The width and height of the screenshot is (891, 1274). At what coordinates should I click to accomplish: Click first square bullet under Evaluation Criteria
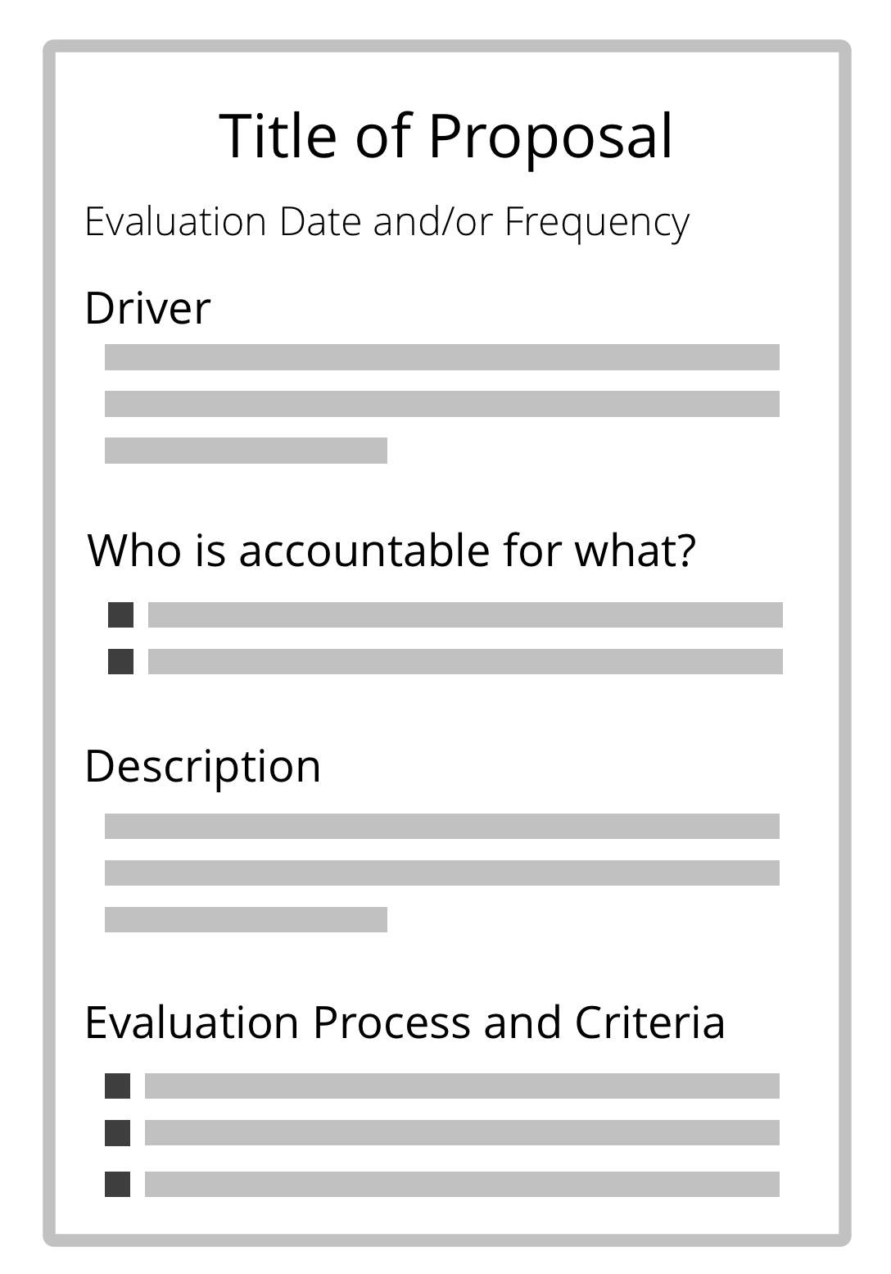point(117,1086)
